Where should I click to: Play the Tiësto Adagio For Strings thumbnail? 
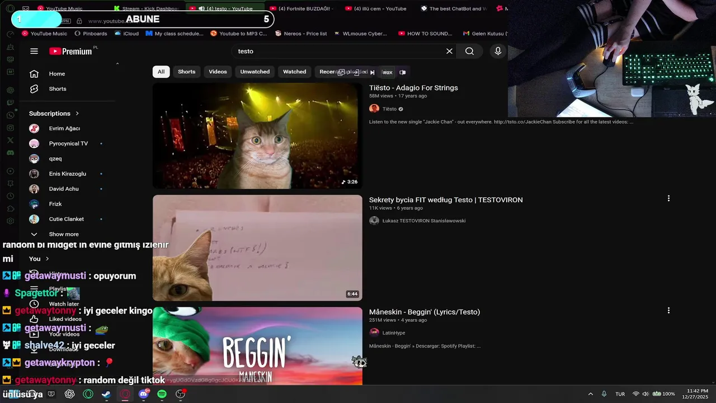pyautogui.click(x=257, y=136)
